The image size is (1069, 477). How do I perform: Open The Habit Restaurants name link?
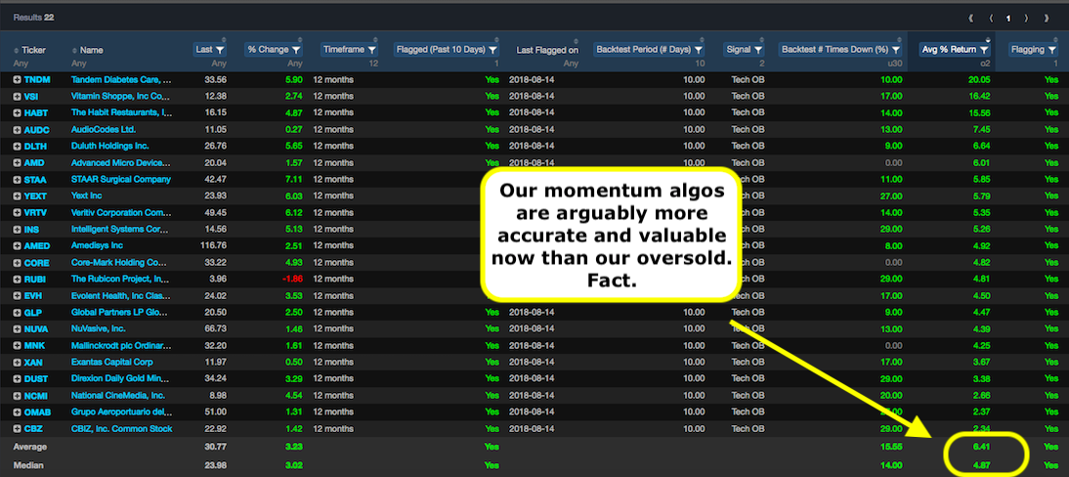[119, 112]
